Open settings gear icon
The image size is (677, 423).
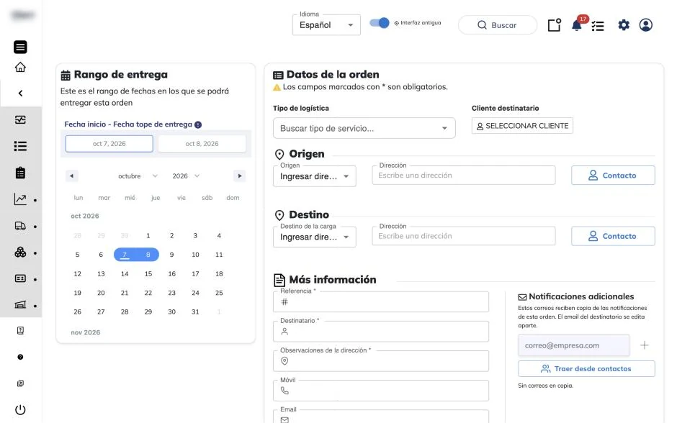point(624,25)
